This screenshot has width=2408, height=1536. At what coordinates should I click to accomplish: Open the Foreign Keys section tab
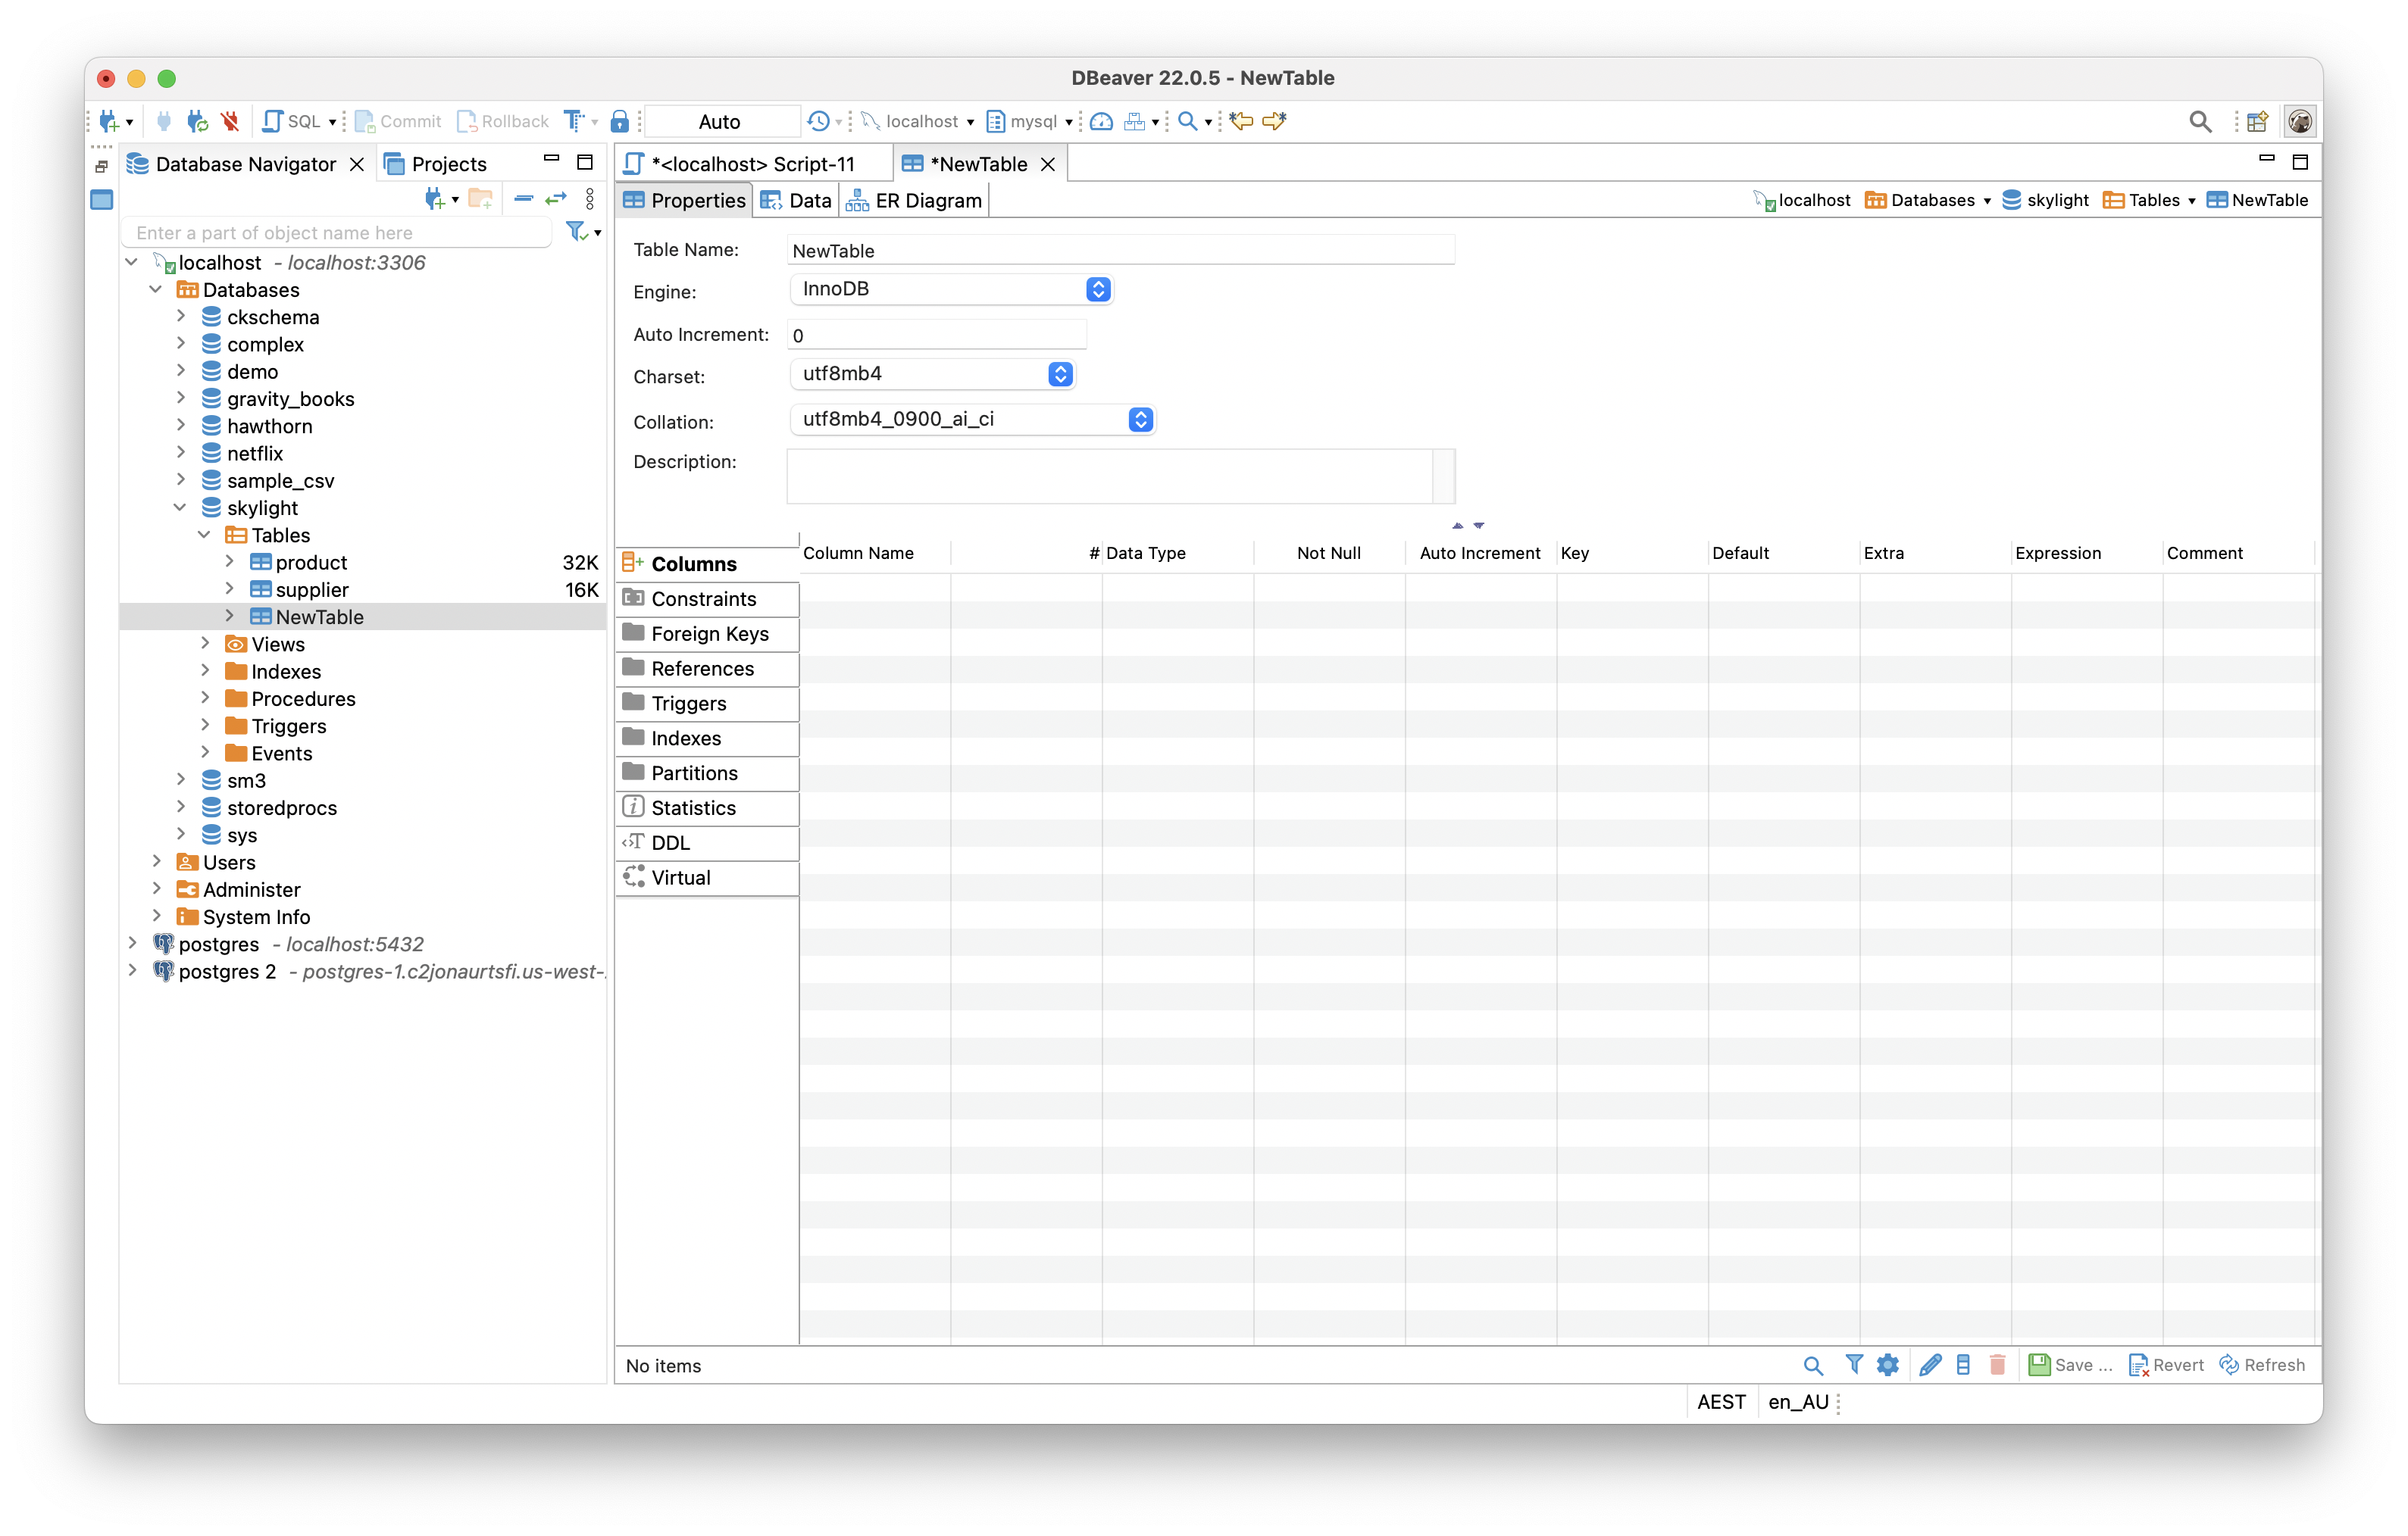coord(709,634)
